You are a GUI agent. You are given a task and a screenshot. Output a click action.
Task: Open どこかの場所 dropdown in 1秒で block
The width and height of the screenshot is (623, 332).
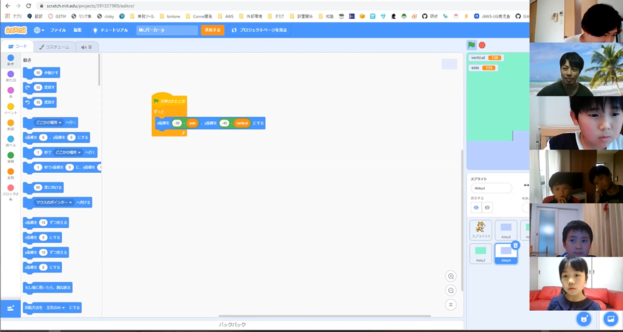tap(68, 153)
